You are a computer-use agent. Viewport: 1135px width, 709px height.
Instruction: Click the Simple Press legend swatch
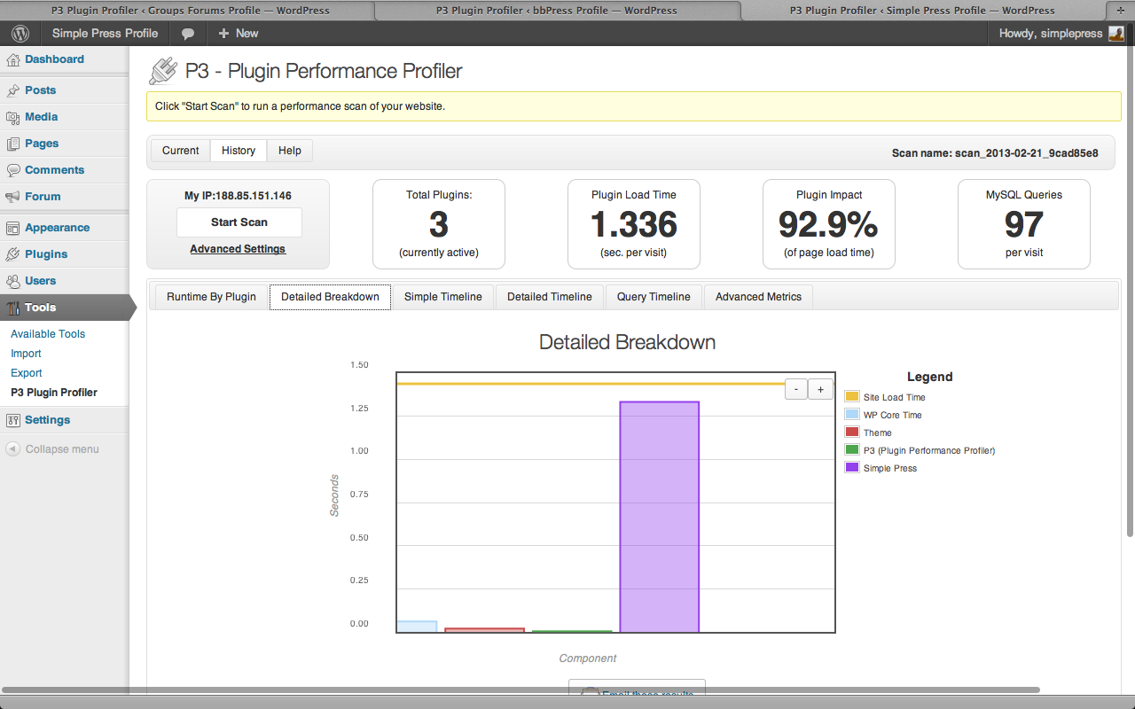(x=852, y=467)
